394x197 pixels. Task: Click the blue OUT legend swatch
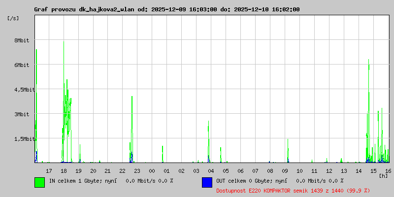207,182
